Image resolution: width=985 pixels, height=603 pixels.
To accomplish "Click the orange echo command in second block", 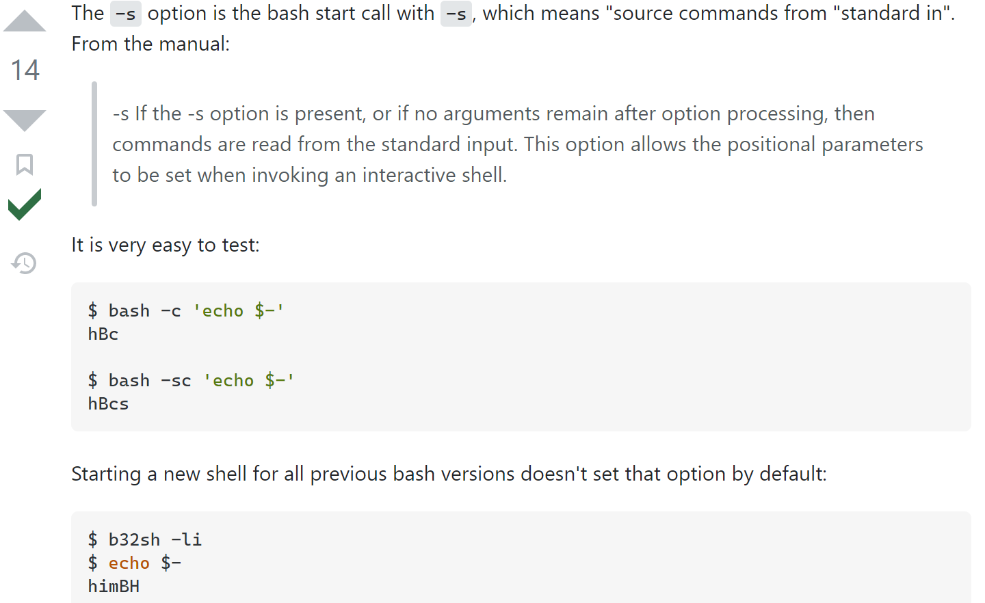I will click(129, 563).
